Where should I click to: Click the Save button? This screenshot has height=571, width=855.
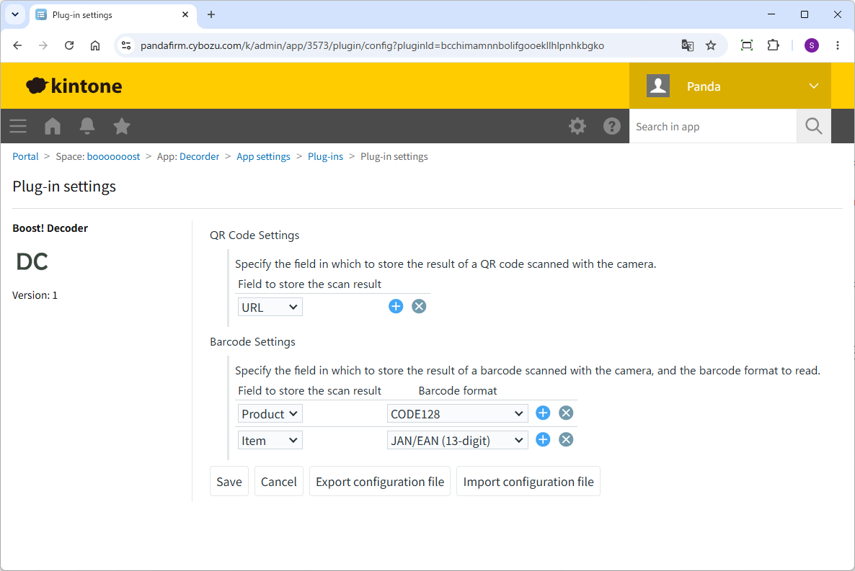point(229,481)
